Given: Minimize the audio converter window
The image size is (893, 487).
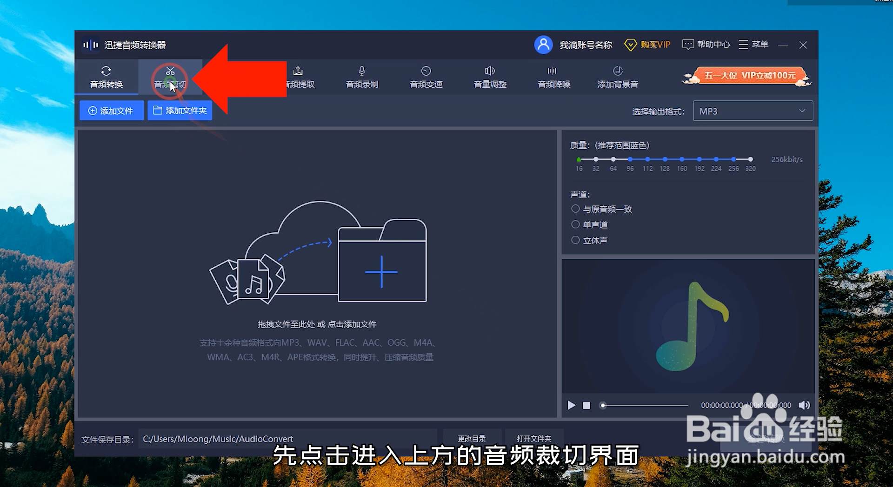Looking at the screenshot, I should [783, 45].
